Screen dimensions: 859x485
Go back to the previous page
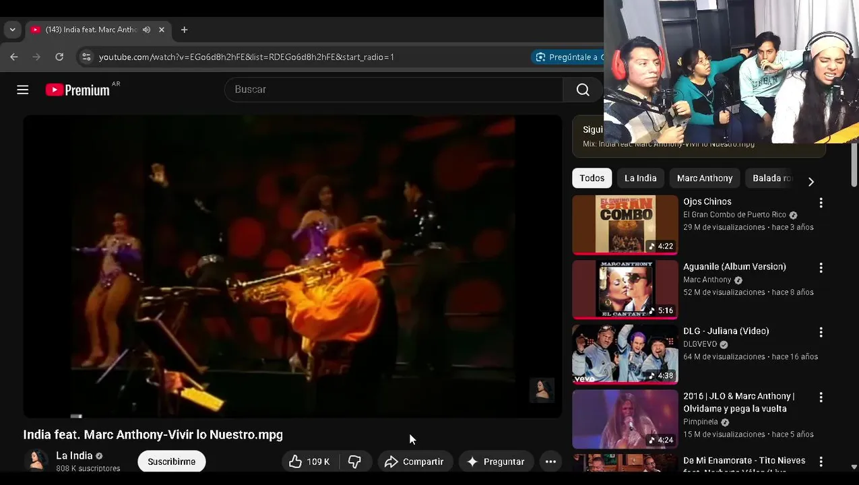coord(14,57)
